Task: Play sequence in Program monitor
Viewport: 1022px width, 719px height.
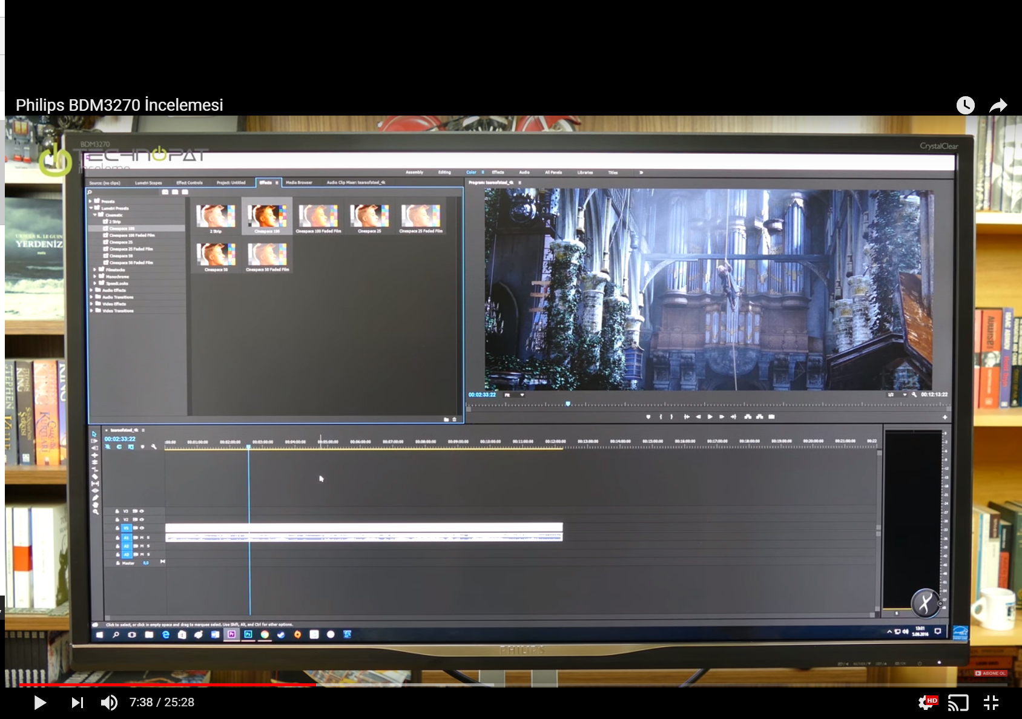Action: [x=710, y=417]
